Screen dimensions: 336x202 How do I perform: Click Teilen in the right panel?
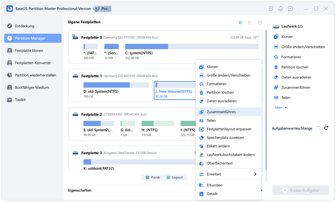click(x=282, y=98)
